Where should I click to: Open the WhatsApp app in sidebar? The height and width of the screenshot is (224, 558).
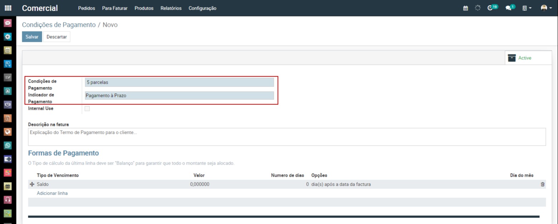[8, 145]
